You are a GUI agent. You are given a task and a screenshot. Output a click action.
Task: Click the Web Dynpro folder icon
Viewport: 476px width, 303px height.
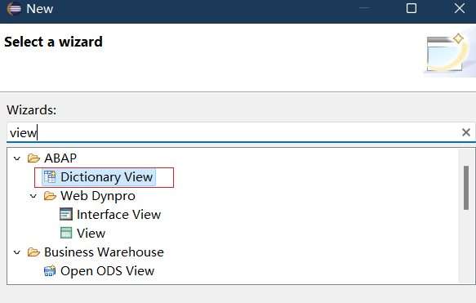(50, 196)
